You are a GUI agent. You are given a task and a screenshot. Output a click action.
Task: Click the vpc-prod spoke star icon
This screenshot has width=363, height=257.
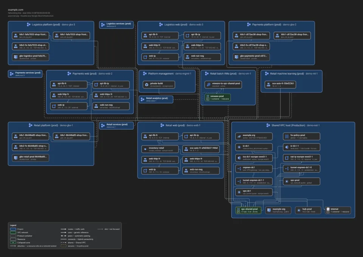pyautogui.click(x=287, y=181)
